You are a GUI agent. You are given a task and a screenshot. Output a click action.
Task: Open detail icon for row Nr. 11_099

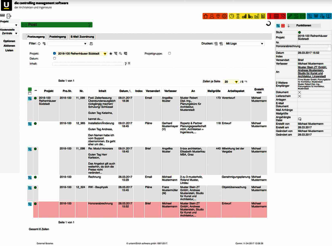click(x=30, y=98)
